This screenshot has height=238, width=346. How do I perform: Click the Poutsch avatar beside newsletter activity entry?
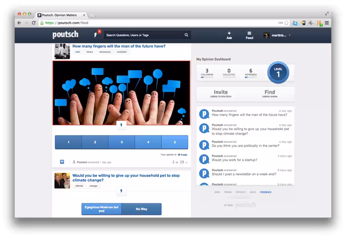click(x=204, y=173)
